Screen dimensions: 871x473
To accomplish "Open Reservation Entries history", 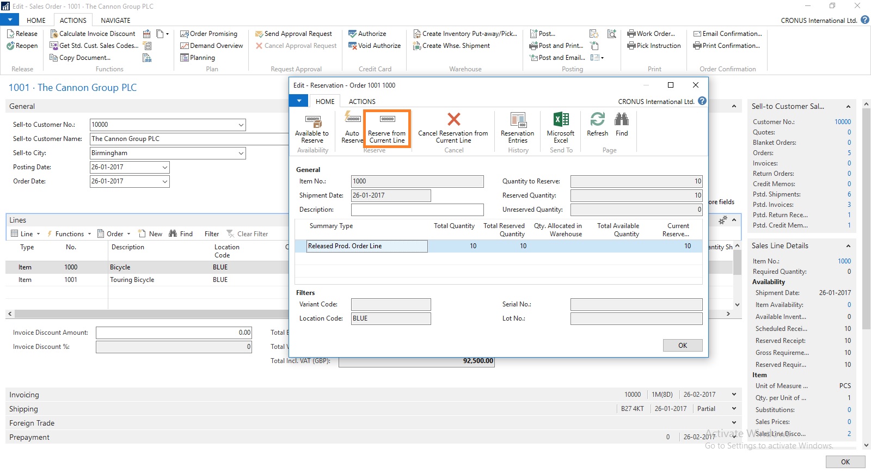I will pyautogui.click(x=518, y=128).
